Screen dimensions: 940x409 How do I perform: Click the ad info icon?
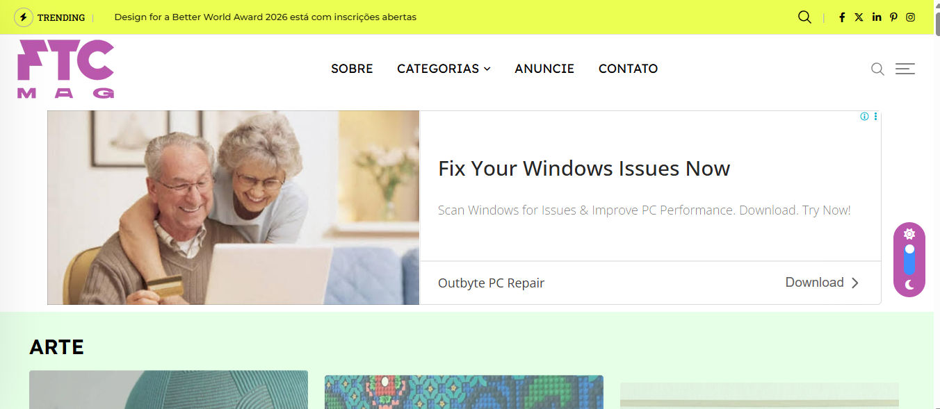[865, 117]
